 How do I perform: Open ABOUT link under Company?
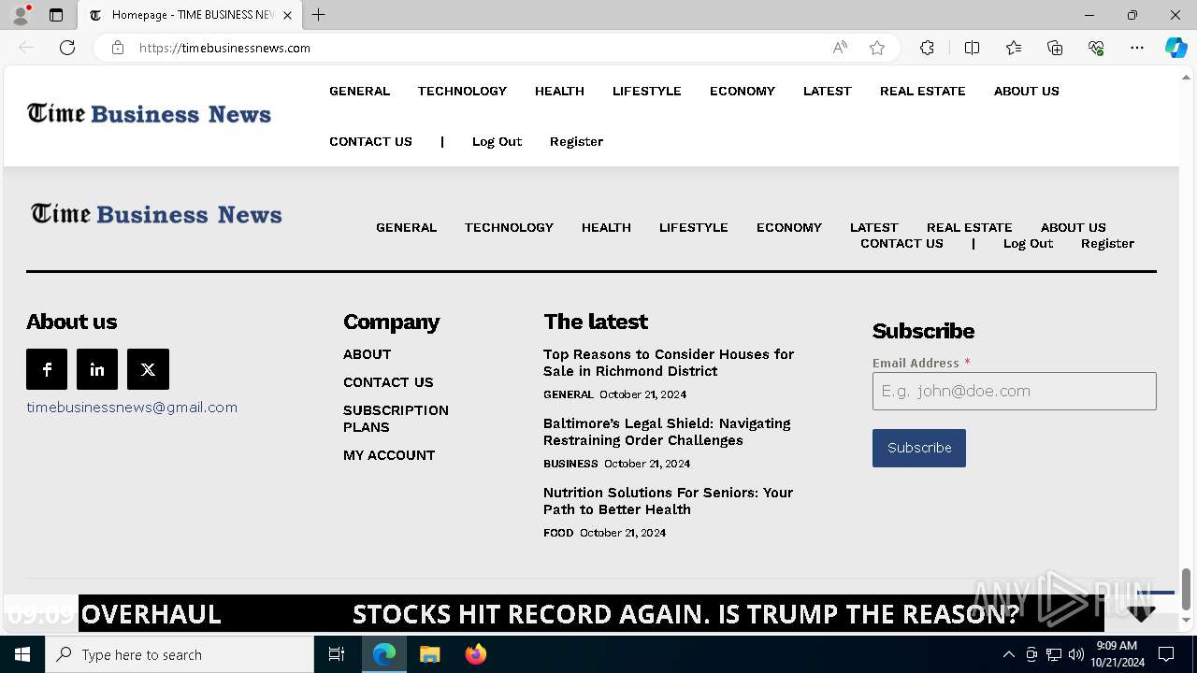point(367,354)
